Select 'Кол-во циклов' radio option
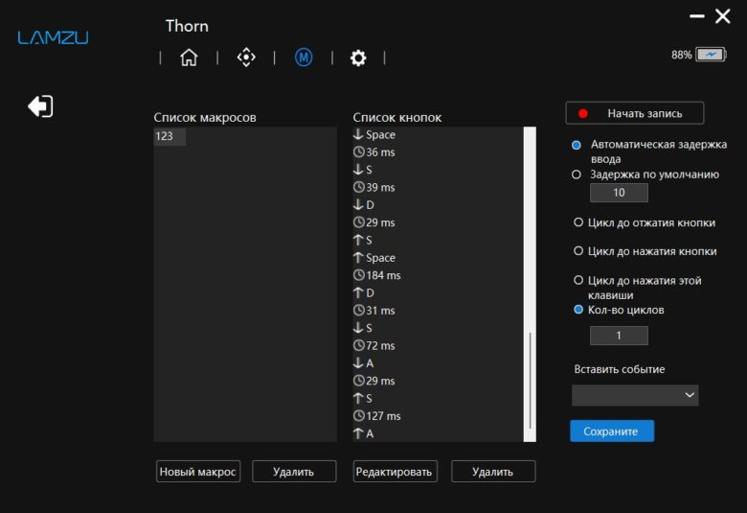Screen dimensions: 747x513 click(x=578, y=309)
